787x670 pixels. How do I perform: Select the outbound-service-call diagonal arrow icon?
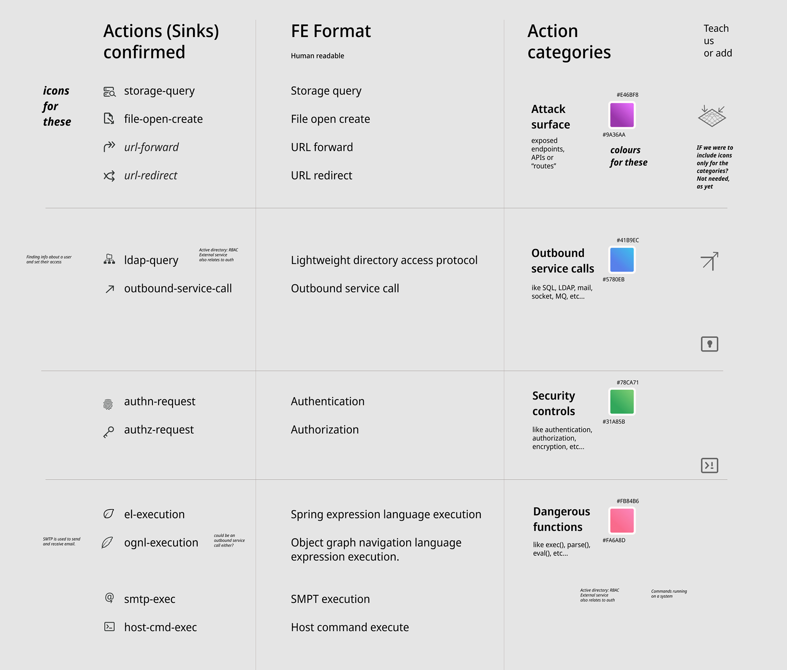(110, 289)
